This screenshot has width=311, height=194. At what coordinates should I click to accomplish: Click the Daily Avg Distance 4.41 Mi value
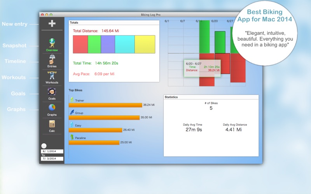pos(234,130)
